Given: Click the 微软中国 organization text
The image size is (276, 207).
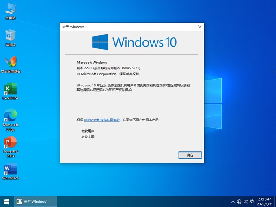Looking at the screenshot, I should point(88,137).
